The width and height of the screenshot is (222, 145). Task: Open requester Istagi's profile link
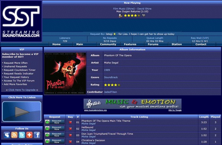109,34
